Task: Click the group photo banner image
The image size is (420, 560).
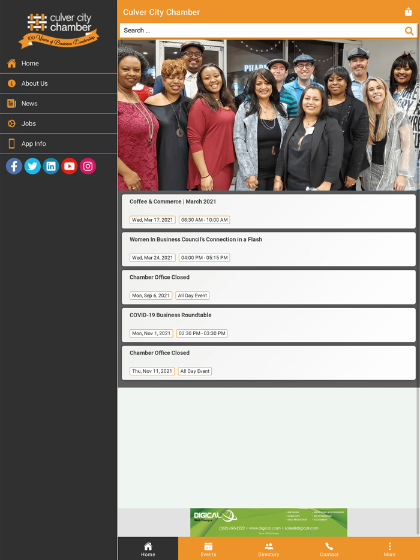Action: pos(269,115)
